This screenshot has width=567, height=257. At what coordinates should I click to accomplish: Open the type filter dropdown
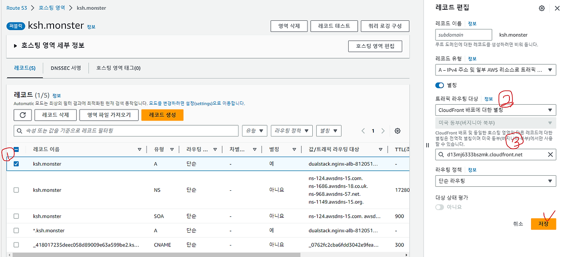(x=254, y=131)
